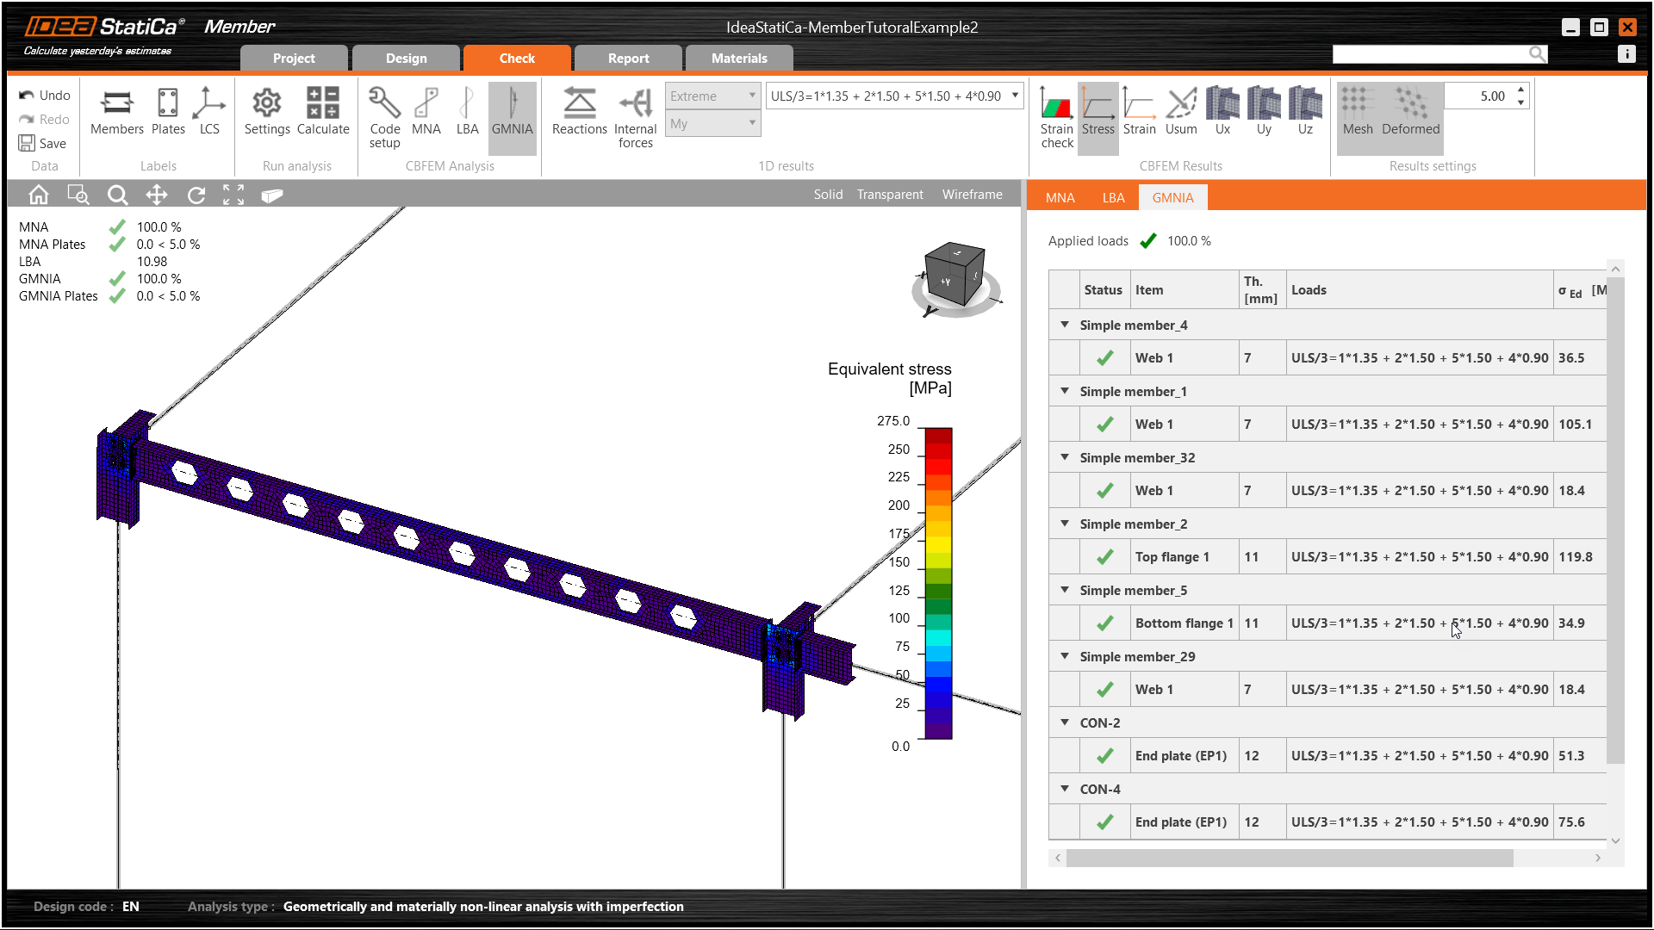Collapse the Simple member_4 group

[1065, 325]
